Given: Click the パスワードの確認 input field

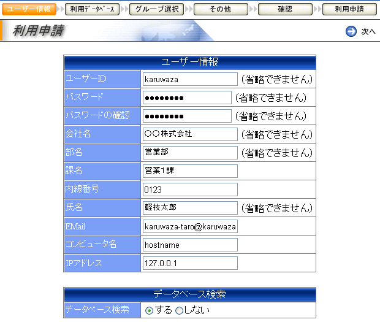Looking at the screenshot, I should click(187, 116).
